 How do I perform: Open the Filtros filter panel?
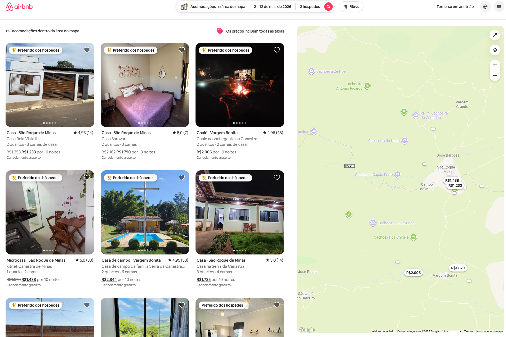pyautogui.click(x=351, y=7)
